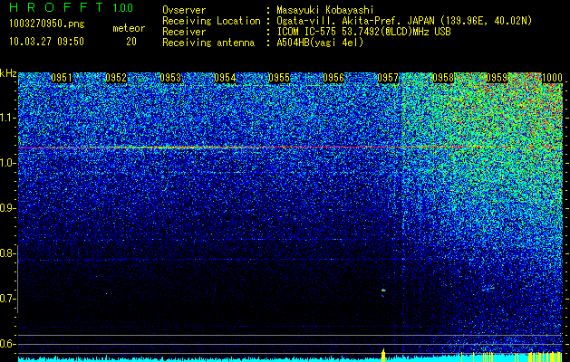Click the meteor count value 20

pos(131,42)
